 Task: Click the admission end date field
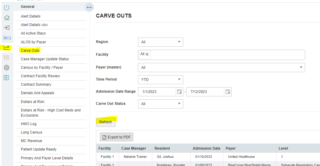[x=205, y=92]
